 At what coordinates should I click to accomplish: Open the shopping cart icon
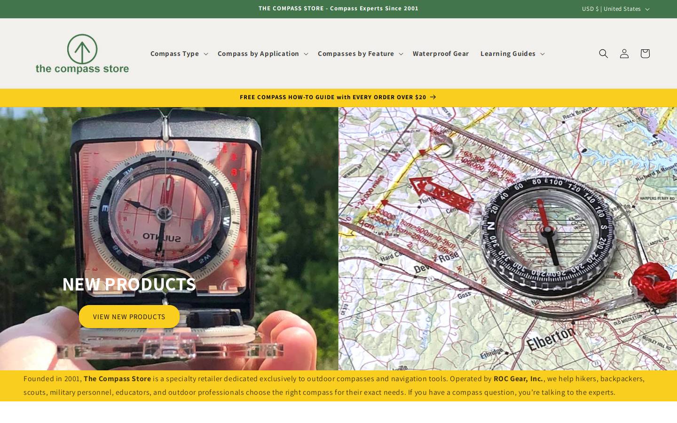(x=645, y=54)
